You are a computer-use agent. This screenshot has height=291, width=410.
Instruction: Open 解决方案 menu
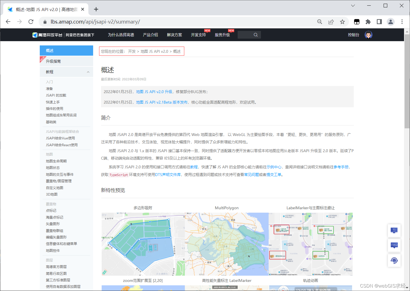[175, 35]
